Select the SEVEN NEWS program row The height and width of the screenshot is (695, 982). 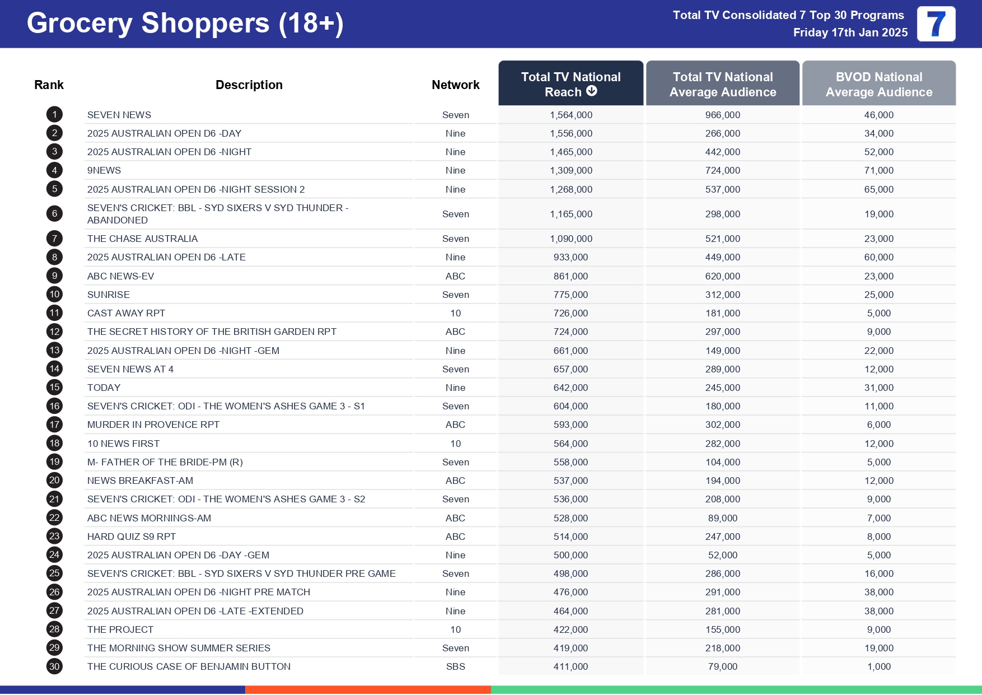coord(119,115)
